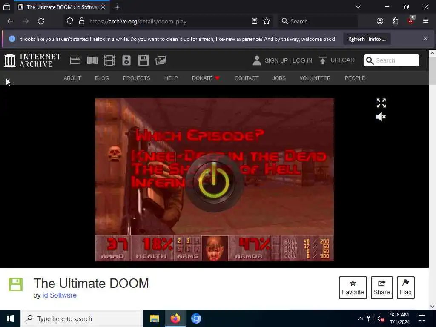Open uBlock extension icon with badge
This screenshot has width=436, height=327.
click(x=411, y=20)
